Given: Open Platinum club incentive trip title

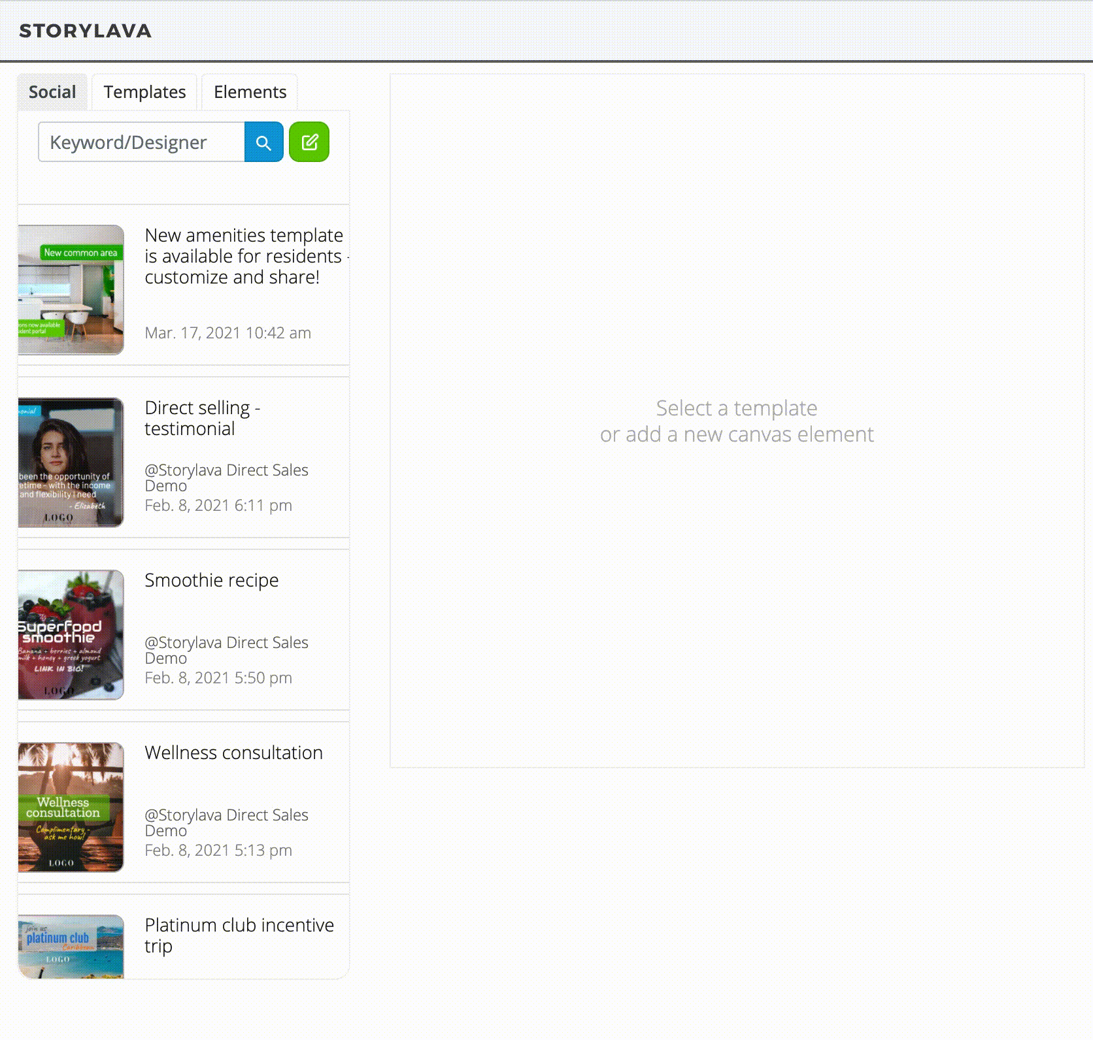Looking at the screenshot, I should click(x=239, y=935).
